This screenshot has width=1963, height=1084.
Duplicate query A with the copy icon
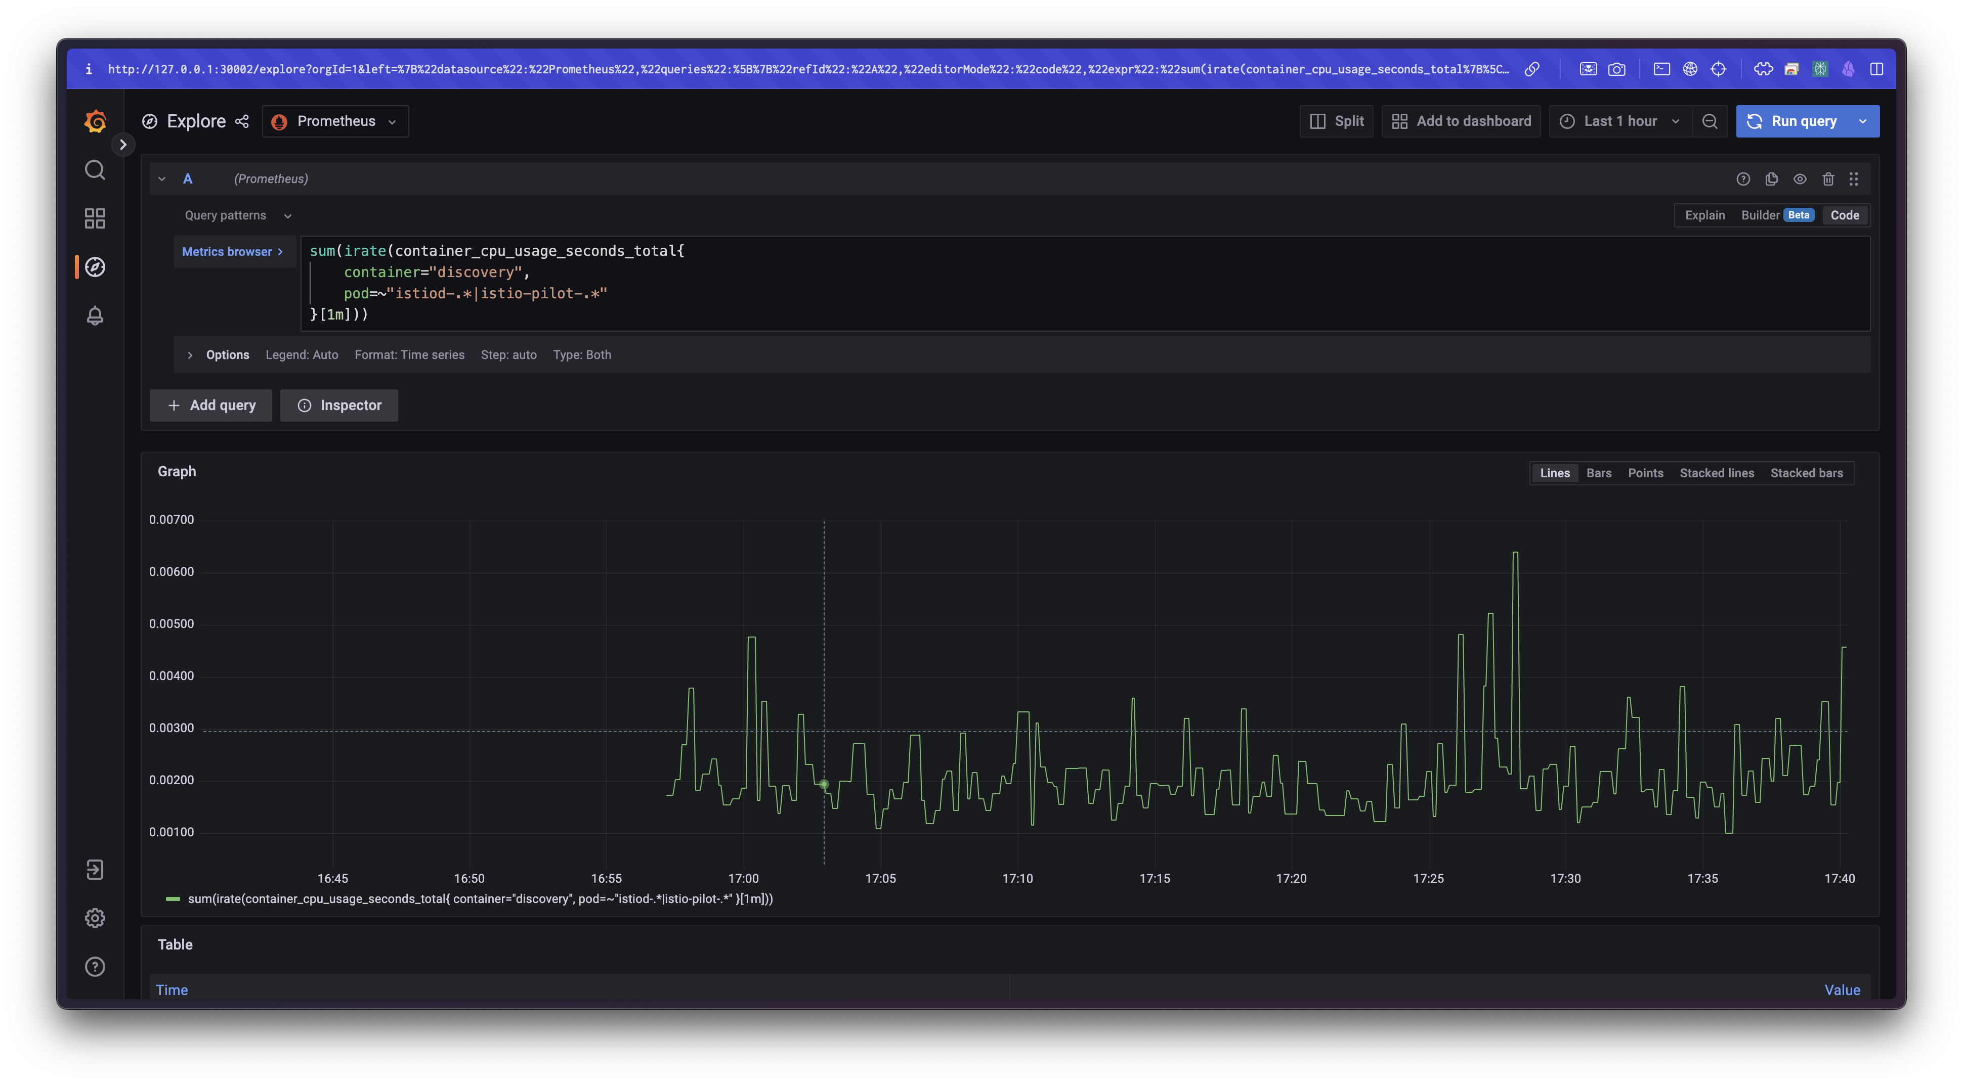[x=1771, y=179]
